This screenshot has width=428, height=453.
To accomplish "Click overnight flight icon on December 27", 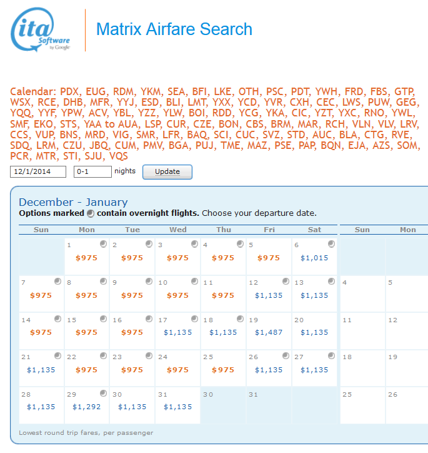I will click(331, 356).
